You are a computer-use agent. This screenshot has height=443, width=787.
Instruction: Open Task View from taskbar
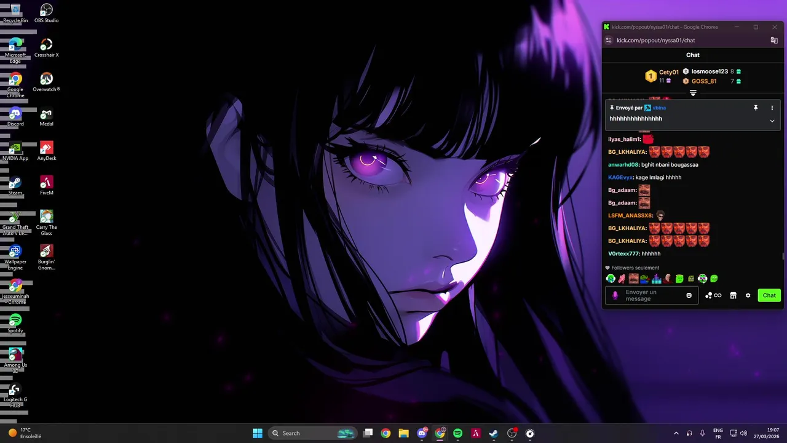368,433
